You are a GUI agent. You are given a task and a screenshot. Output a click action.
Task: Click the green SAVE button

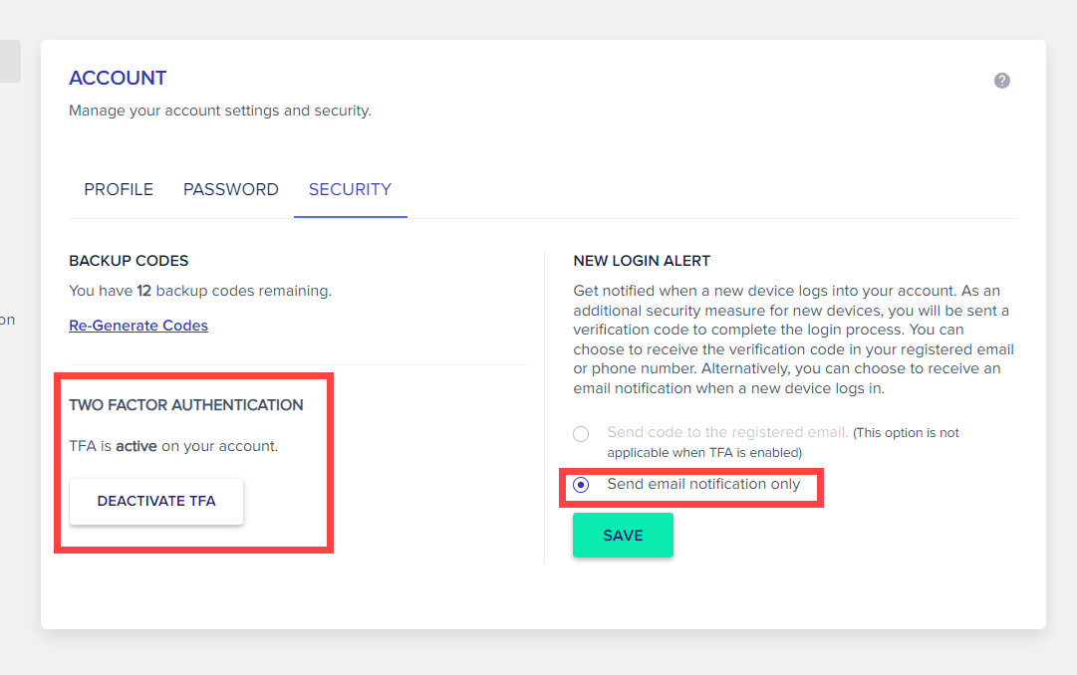[623, 535]
